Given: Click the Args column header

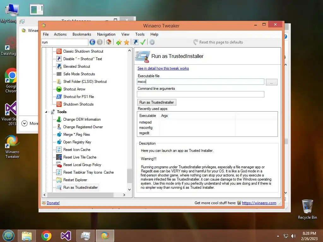Looking at the screenshot, I should pos(197,116).
